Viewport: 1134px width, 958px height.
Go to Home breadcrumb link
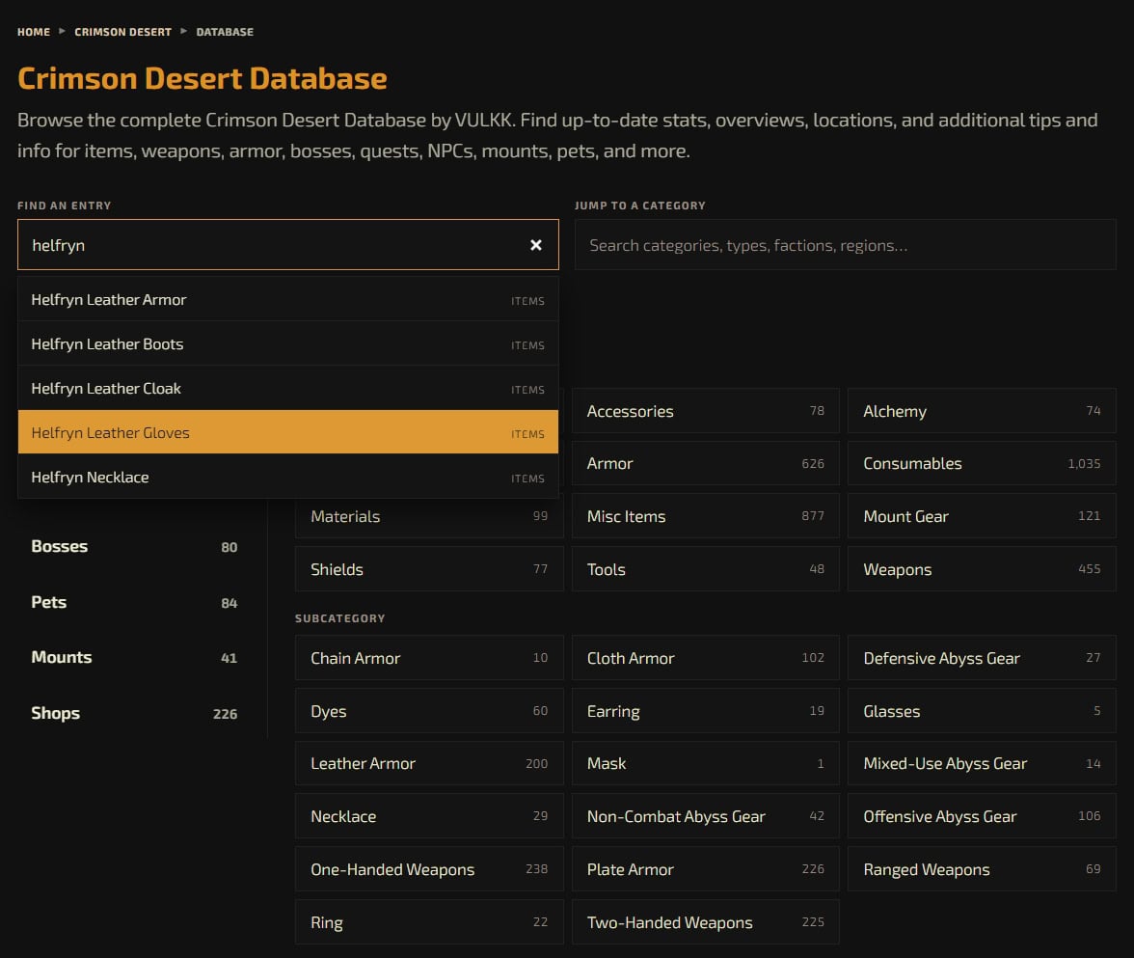pyautogui.click(x=34, y=32)
